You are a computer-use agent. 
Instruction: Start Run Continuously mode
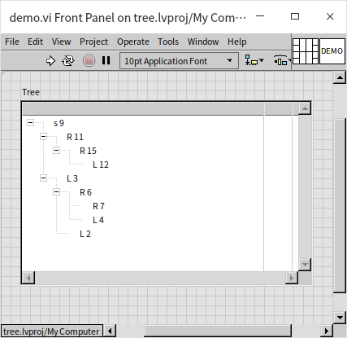pos(68,61)
